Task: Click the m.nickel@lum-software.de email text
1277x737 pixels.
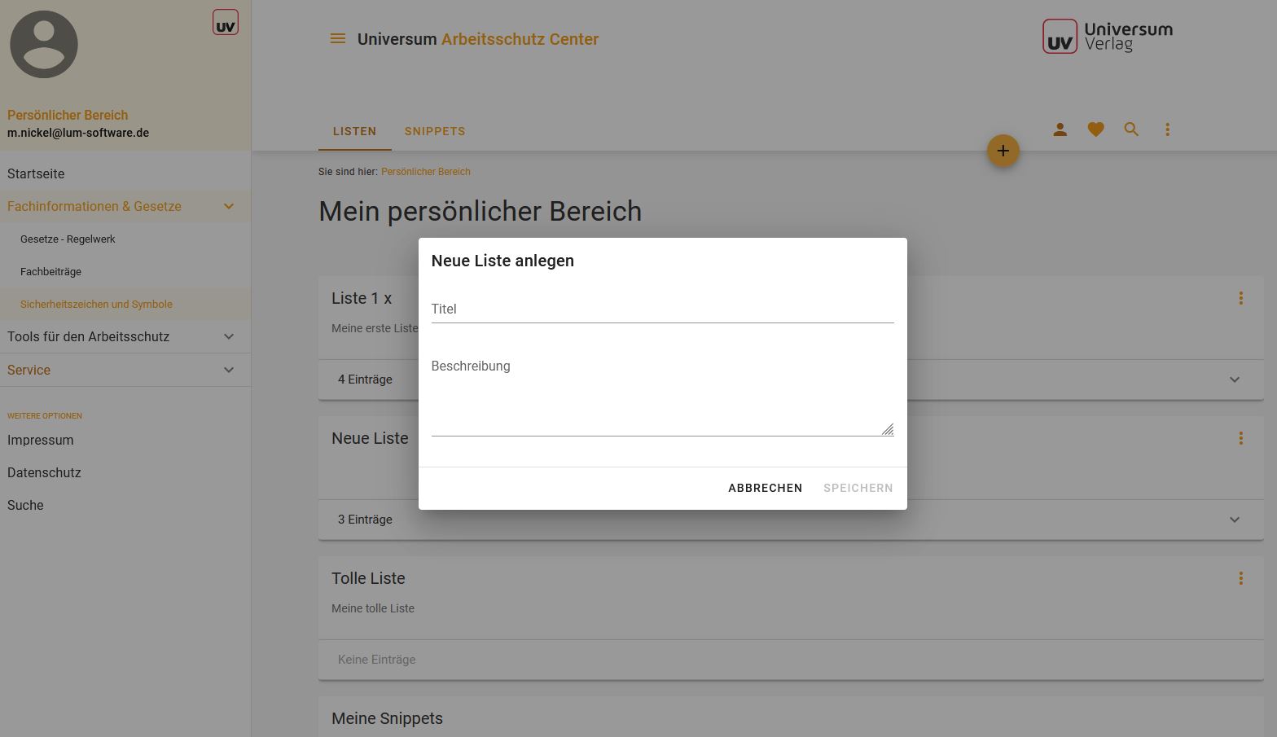Action: (x=78, y=133)
